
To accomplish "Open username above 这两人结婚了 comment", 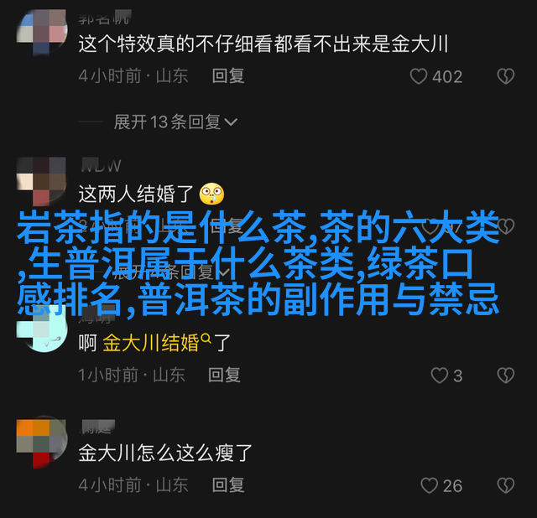I will click(101, 166).
